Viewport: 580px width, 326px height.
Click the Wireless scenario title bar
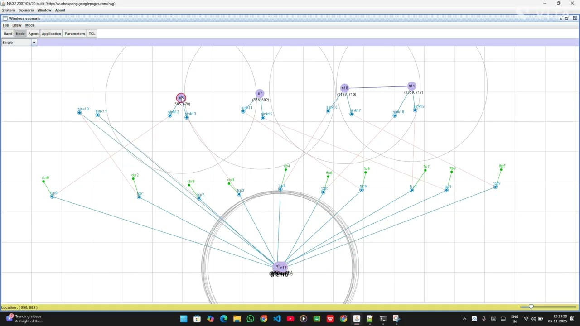pos(290,19)
